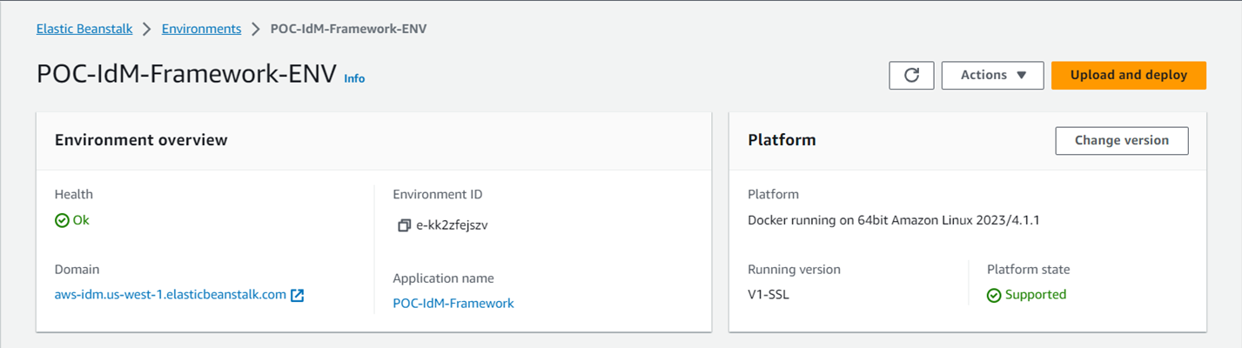The height and width of the screenshot is (348, 1242).
Task: Click the POC-IdM-Framework-ENV page heading
Action: [x=186, y=74]
